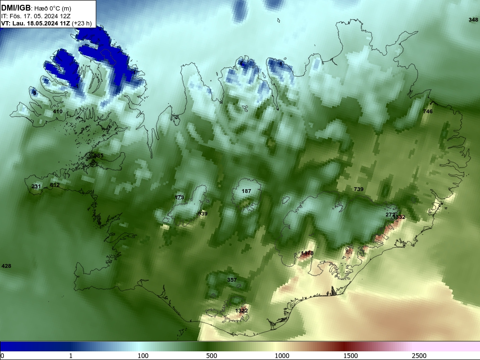The image size is (480, 360).
Task: Click the 0 tick label on the legend
Action: [2, 356]
